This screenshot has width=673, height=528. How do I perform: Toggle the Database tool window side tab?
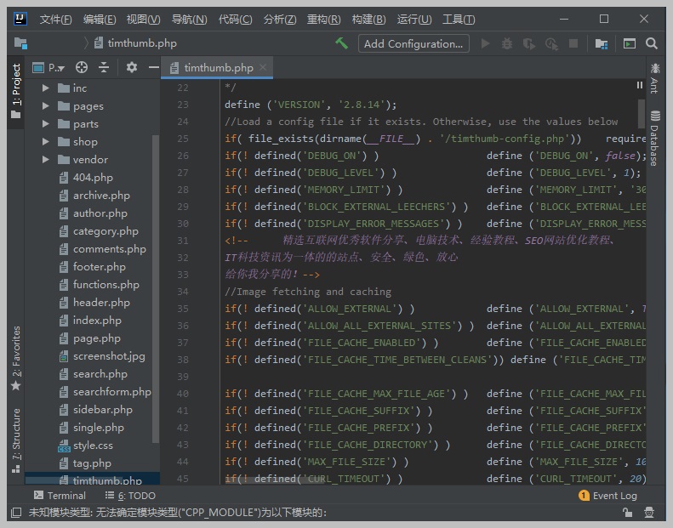pyautogui.click(x=654, y=138)
